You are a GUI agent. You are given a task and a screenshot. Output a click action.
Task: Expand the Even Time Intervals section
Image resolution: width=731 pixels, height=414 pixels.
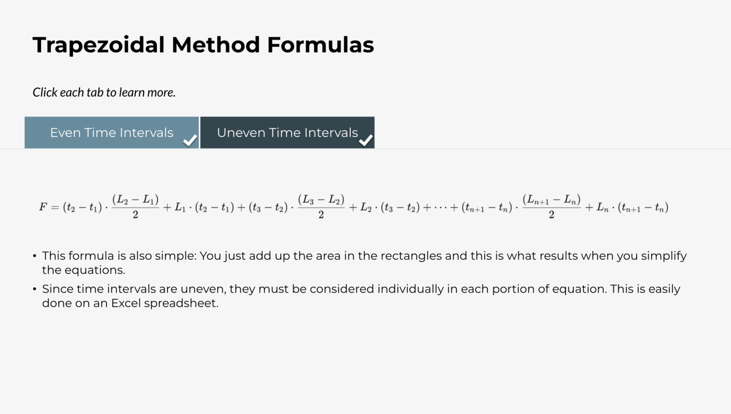111,132
